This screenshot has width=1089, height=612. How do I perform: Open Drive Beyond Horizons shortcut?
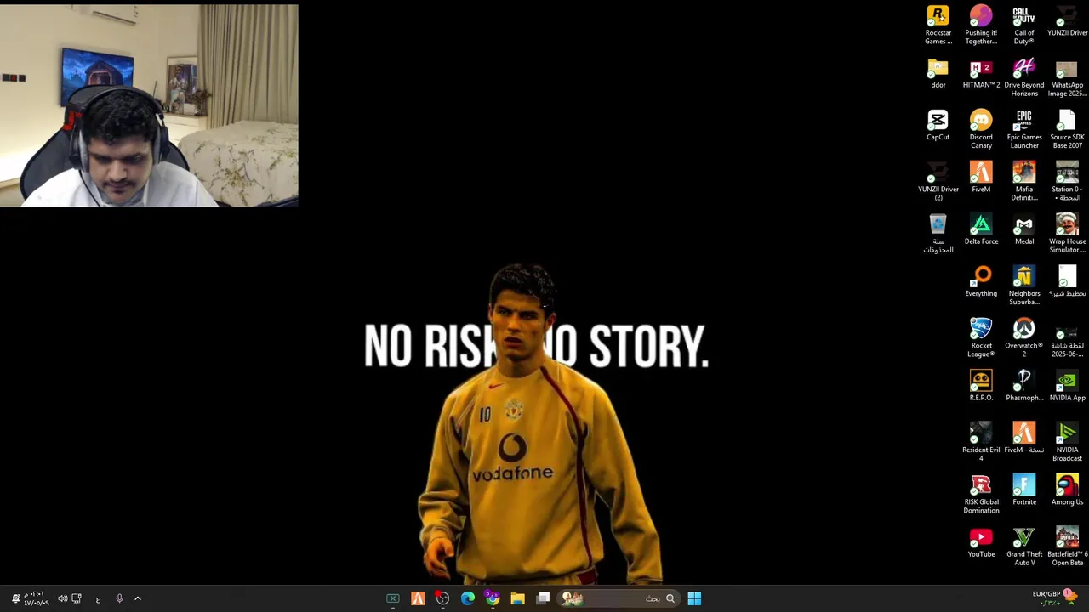pyautogui.click(x=1024, y=78)
